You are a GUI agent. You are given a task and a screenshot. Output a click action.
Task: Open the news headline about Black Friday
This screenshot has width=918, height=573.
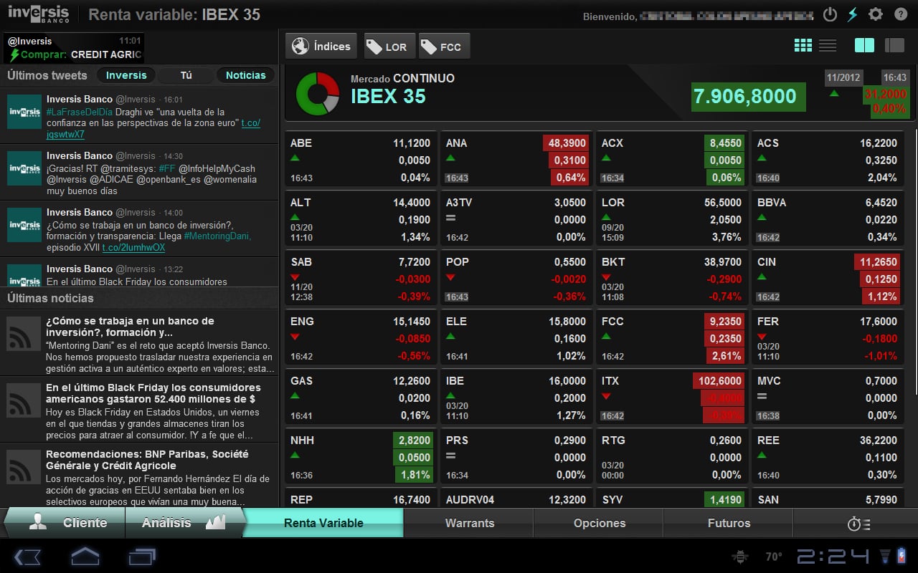point(153,393)
